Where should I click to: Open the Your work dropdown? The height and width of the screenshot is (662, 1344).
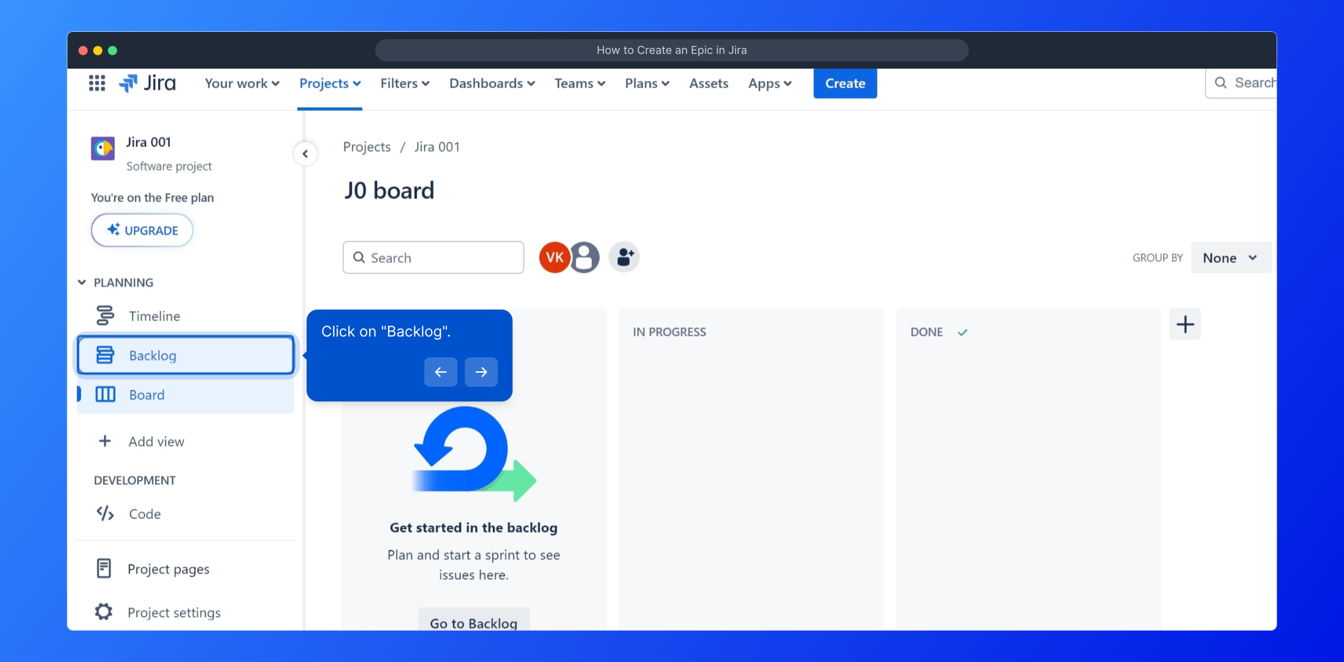pyautogui.click(x=242, y=83)
